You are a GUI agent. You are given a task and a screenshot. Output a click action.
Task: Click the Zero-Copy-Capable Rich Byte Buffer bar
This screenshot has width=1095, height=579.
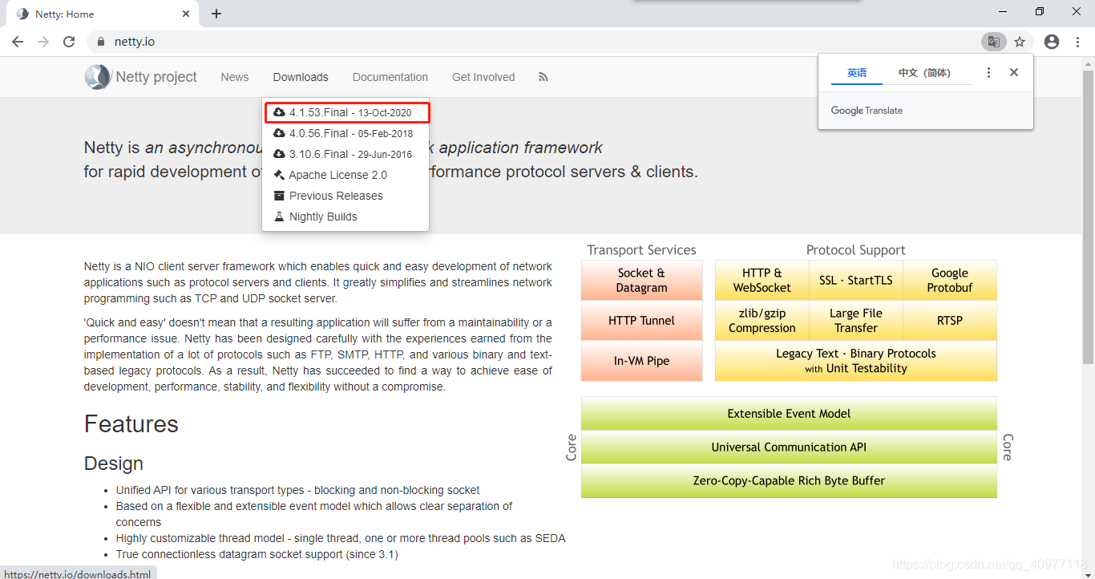click(789, 481)
